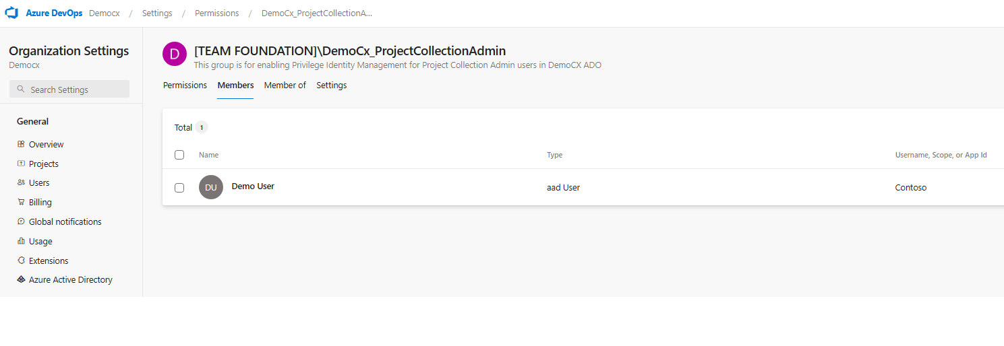1004x346 pixels.
Task: Click the Projects sidebar icon
Action: pos(21,164)
